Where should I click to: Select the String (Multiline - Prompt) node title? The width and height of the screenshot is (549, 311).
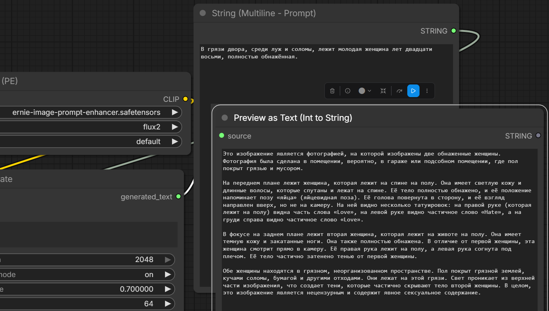pos(264,13)
